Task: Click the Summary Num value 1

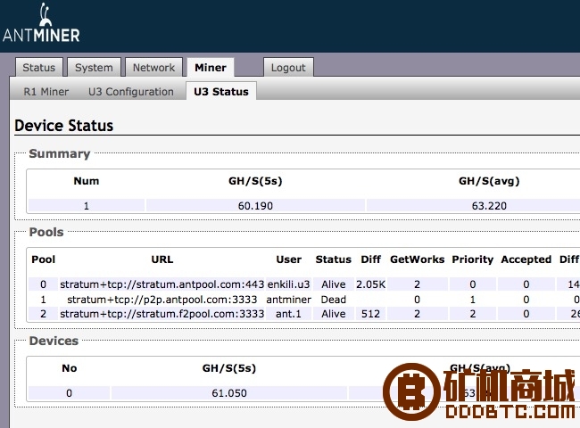Action: 87,205
